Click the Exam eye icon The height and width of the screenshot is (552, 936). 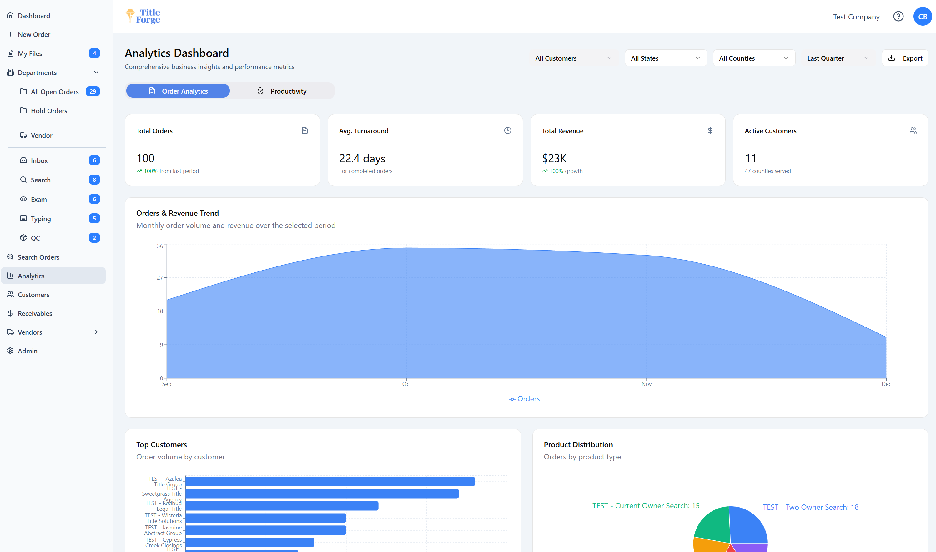(23, 199)
